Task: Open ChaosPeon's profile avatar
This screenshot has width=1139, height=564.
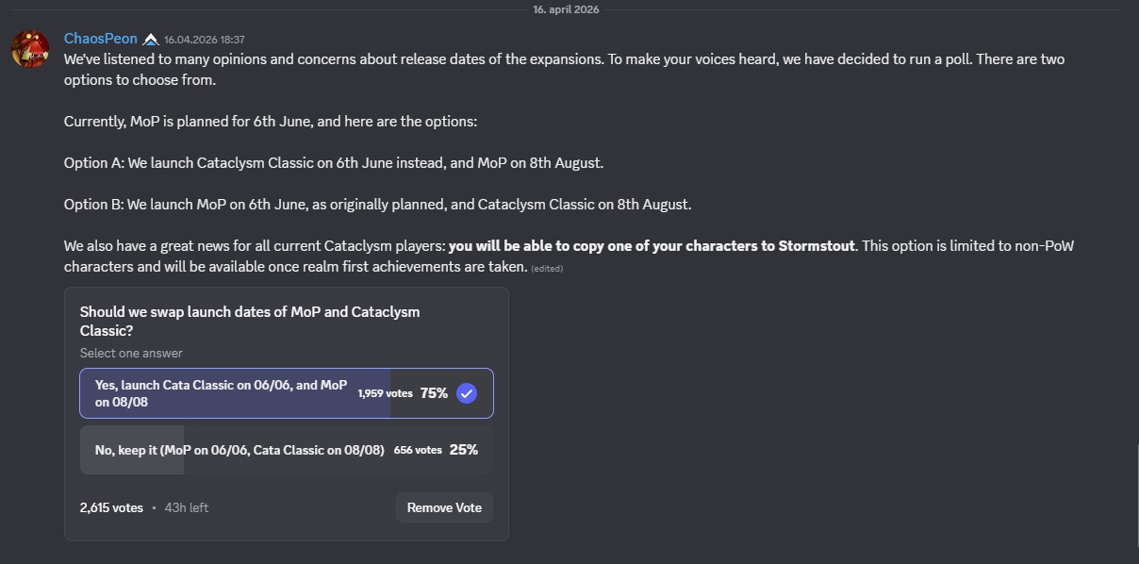Action: [x=30, y=49]
